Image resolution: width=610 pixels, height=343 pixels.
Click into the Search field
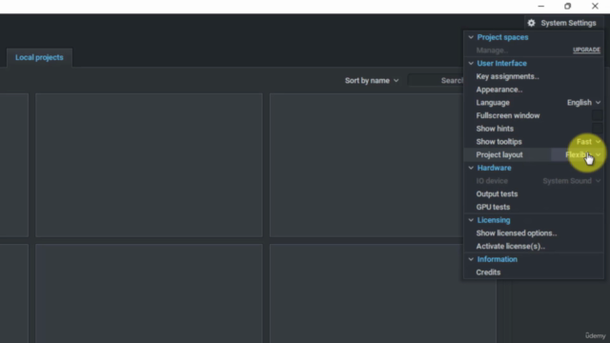tap(436, 80)
